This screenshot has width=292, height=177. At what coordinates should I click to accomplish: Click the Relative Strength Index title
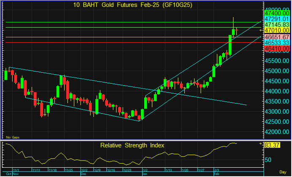(132, 145)
